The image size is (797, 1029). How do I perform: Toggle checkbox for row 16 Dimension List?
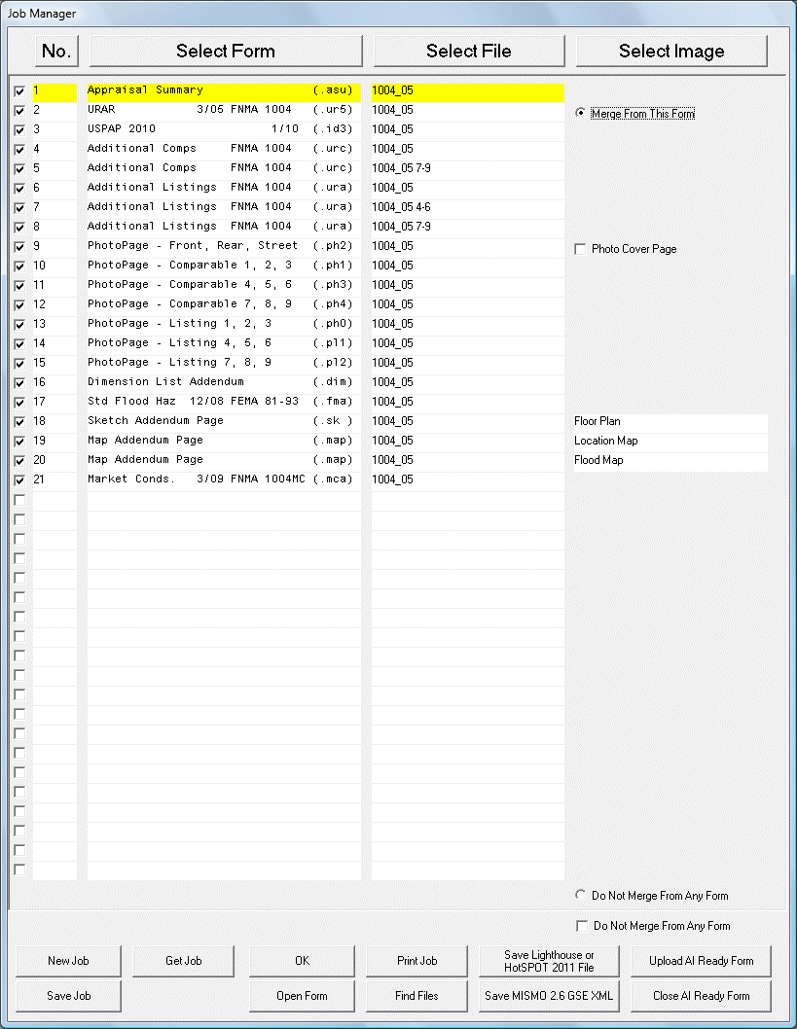click(x=19, y=382)
